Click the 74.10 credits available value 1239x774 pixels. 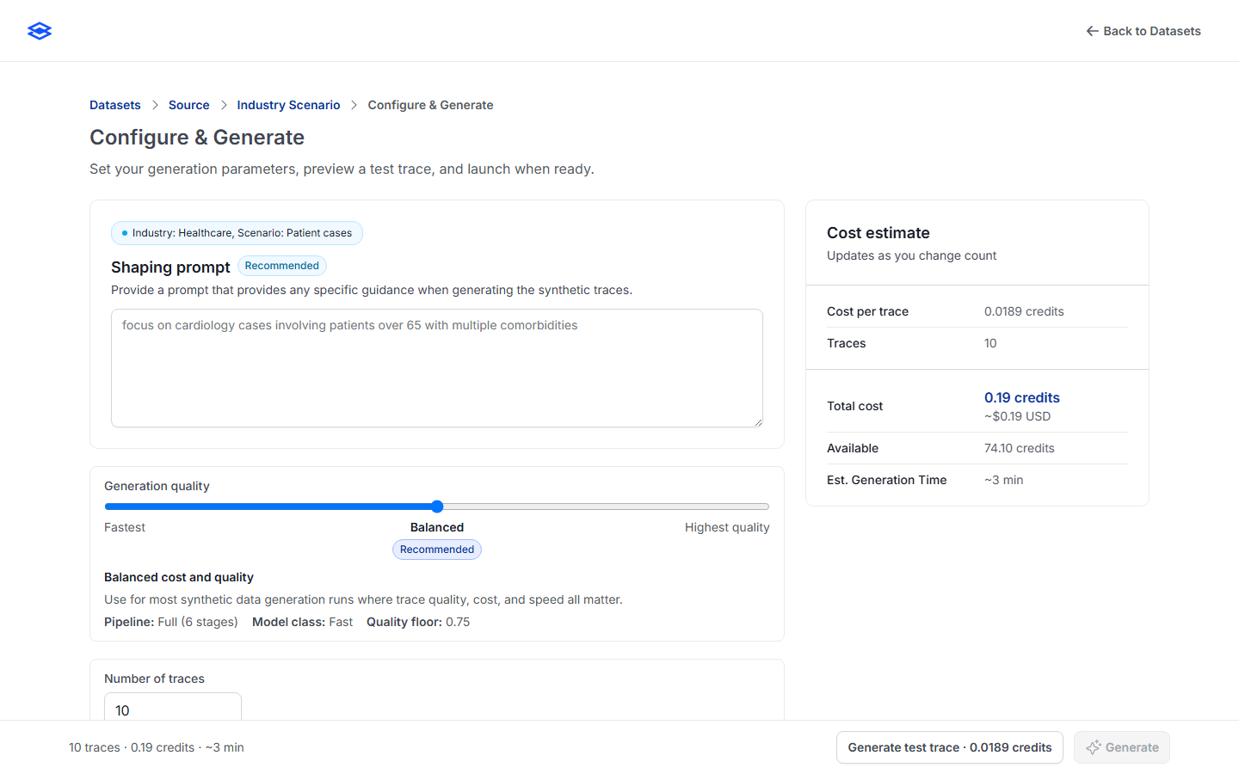click(1020, 448)
